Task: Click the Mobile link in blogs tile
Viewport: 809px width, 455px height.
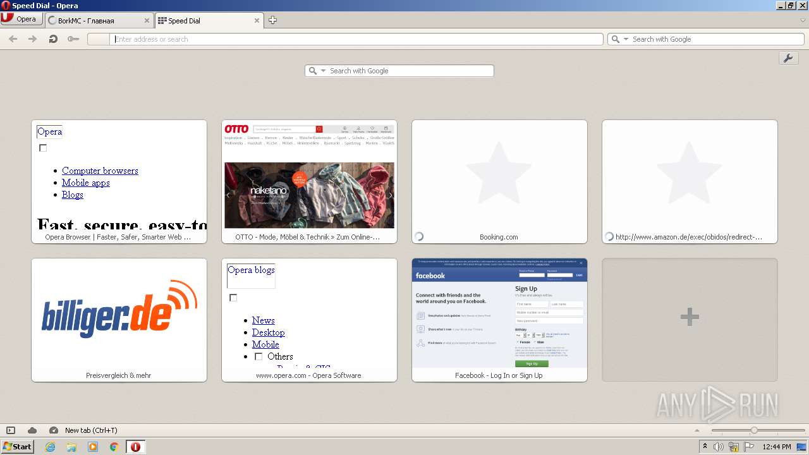Action: tap(265, 344)
